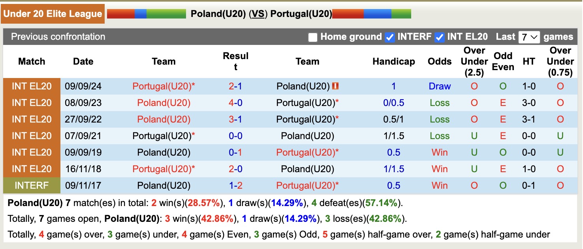Viewport: 583px width, 249px height.
Task: Click green segment of Poland's form bar
Action: point(166,14)
